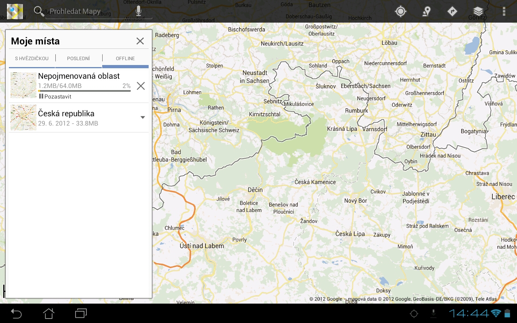517x323 pixels.
Task: Open the Recent apps button
Action: (x=81, y=313)
